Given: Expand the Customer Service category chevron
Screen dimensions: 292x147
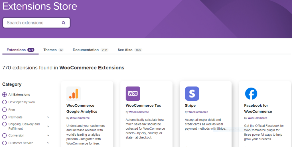Looking at the screenshot, I should 48,143.
